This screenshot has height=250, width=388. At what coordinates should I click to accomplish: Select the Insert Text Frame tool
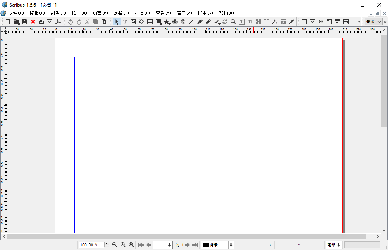click(125, 21)
